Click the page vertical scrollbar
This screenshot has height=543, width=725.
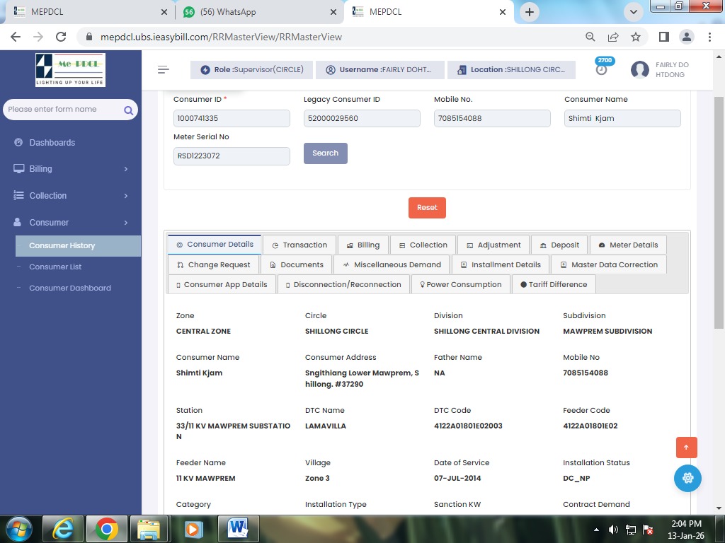pyautogui.click(x=719, y=212)
